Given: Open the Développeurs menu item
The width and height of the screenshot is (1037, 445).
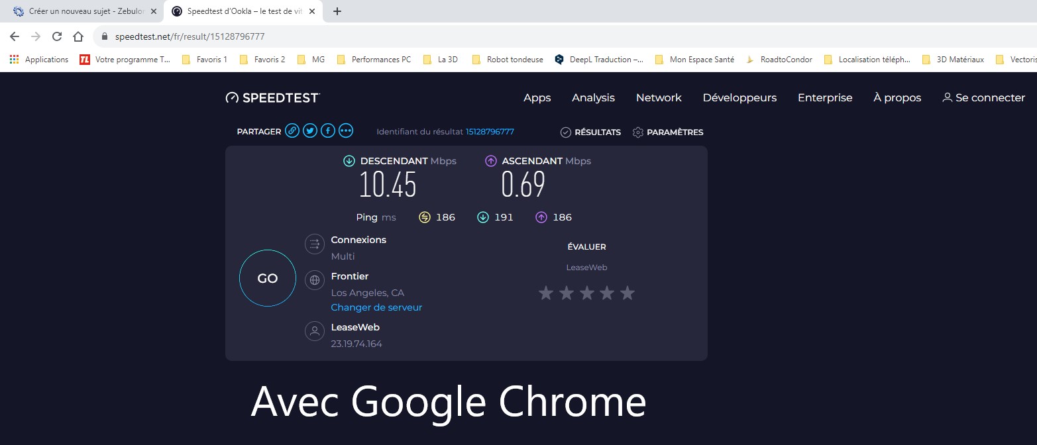Looking at the screenshot, I should click(x=739, y=98).
